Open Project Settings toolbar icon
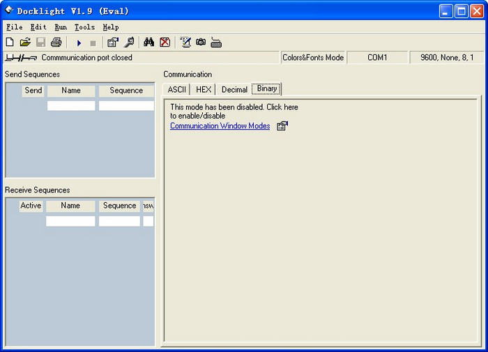Screen dimensions: 488x352 113,42
